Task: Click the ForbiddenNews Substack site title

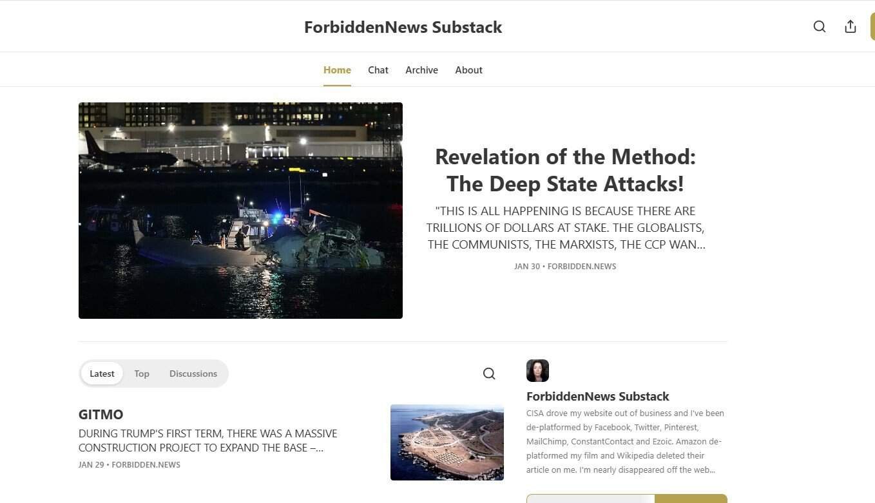Action: [403, 27]
